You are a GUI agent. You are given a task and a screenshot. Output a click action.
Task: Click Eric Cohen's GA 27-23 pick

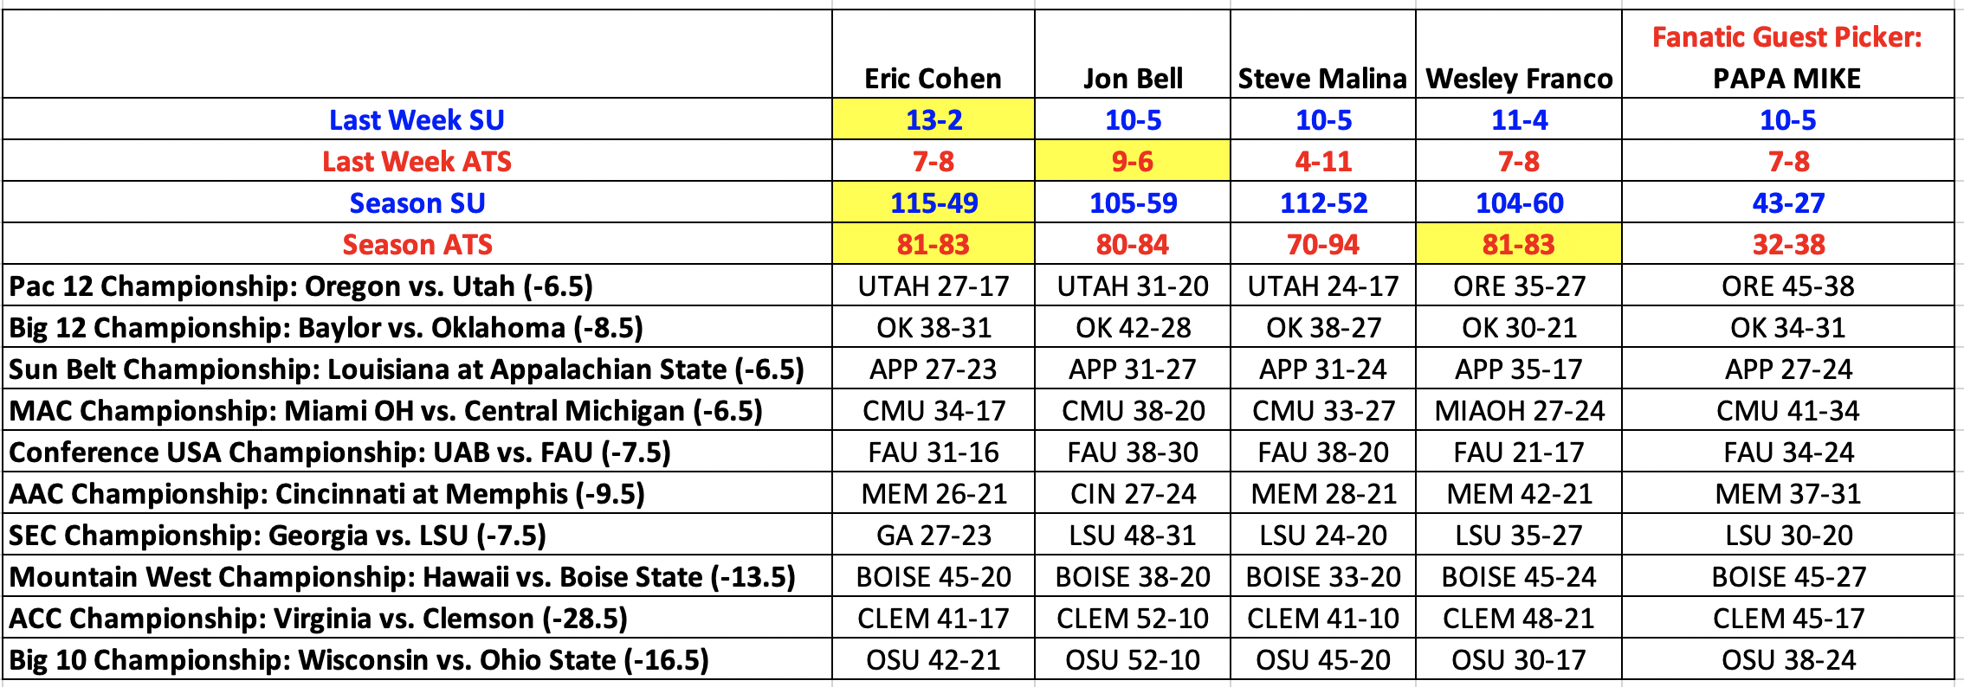[x=934, y=535]
